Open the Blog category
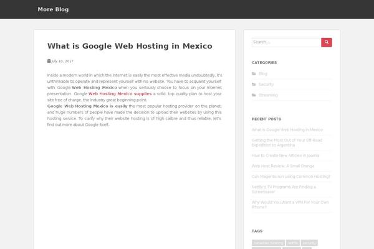Viewport: 374px width, 249px height. click(263, 73)
